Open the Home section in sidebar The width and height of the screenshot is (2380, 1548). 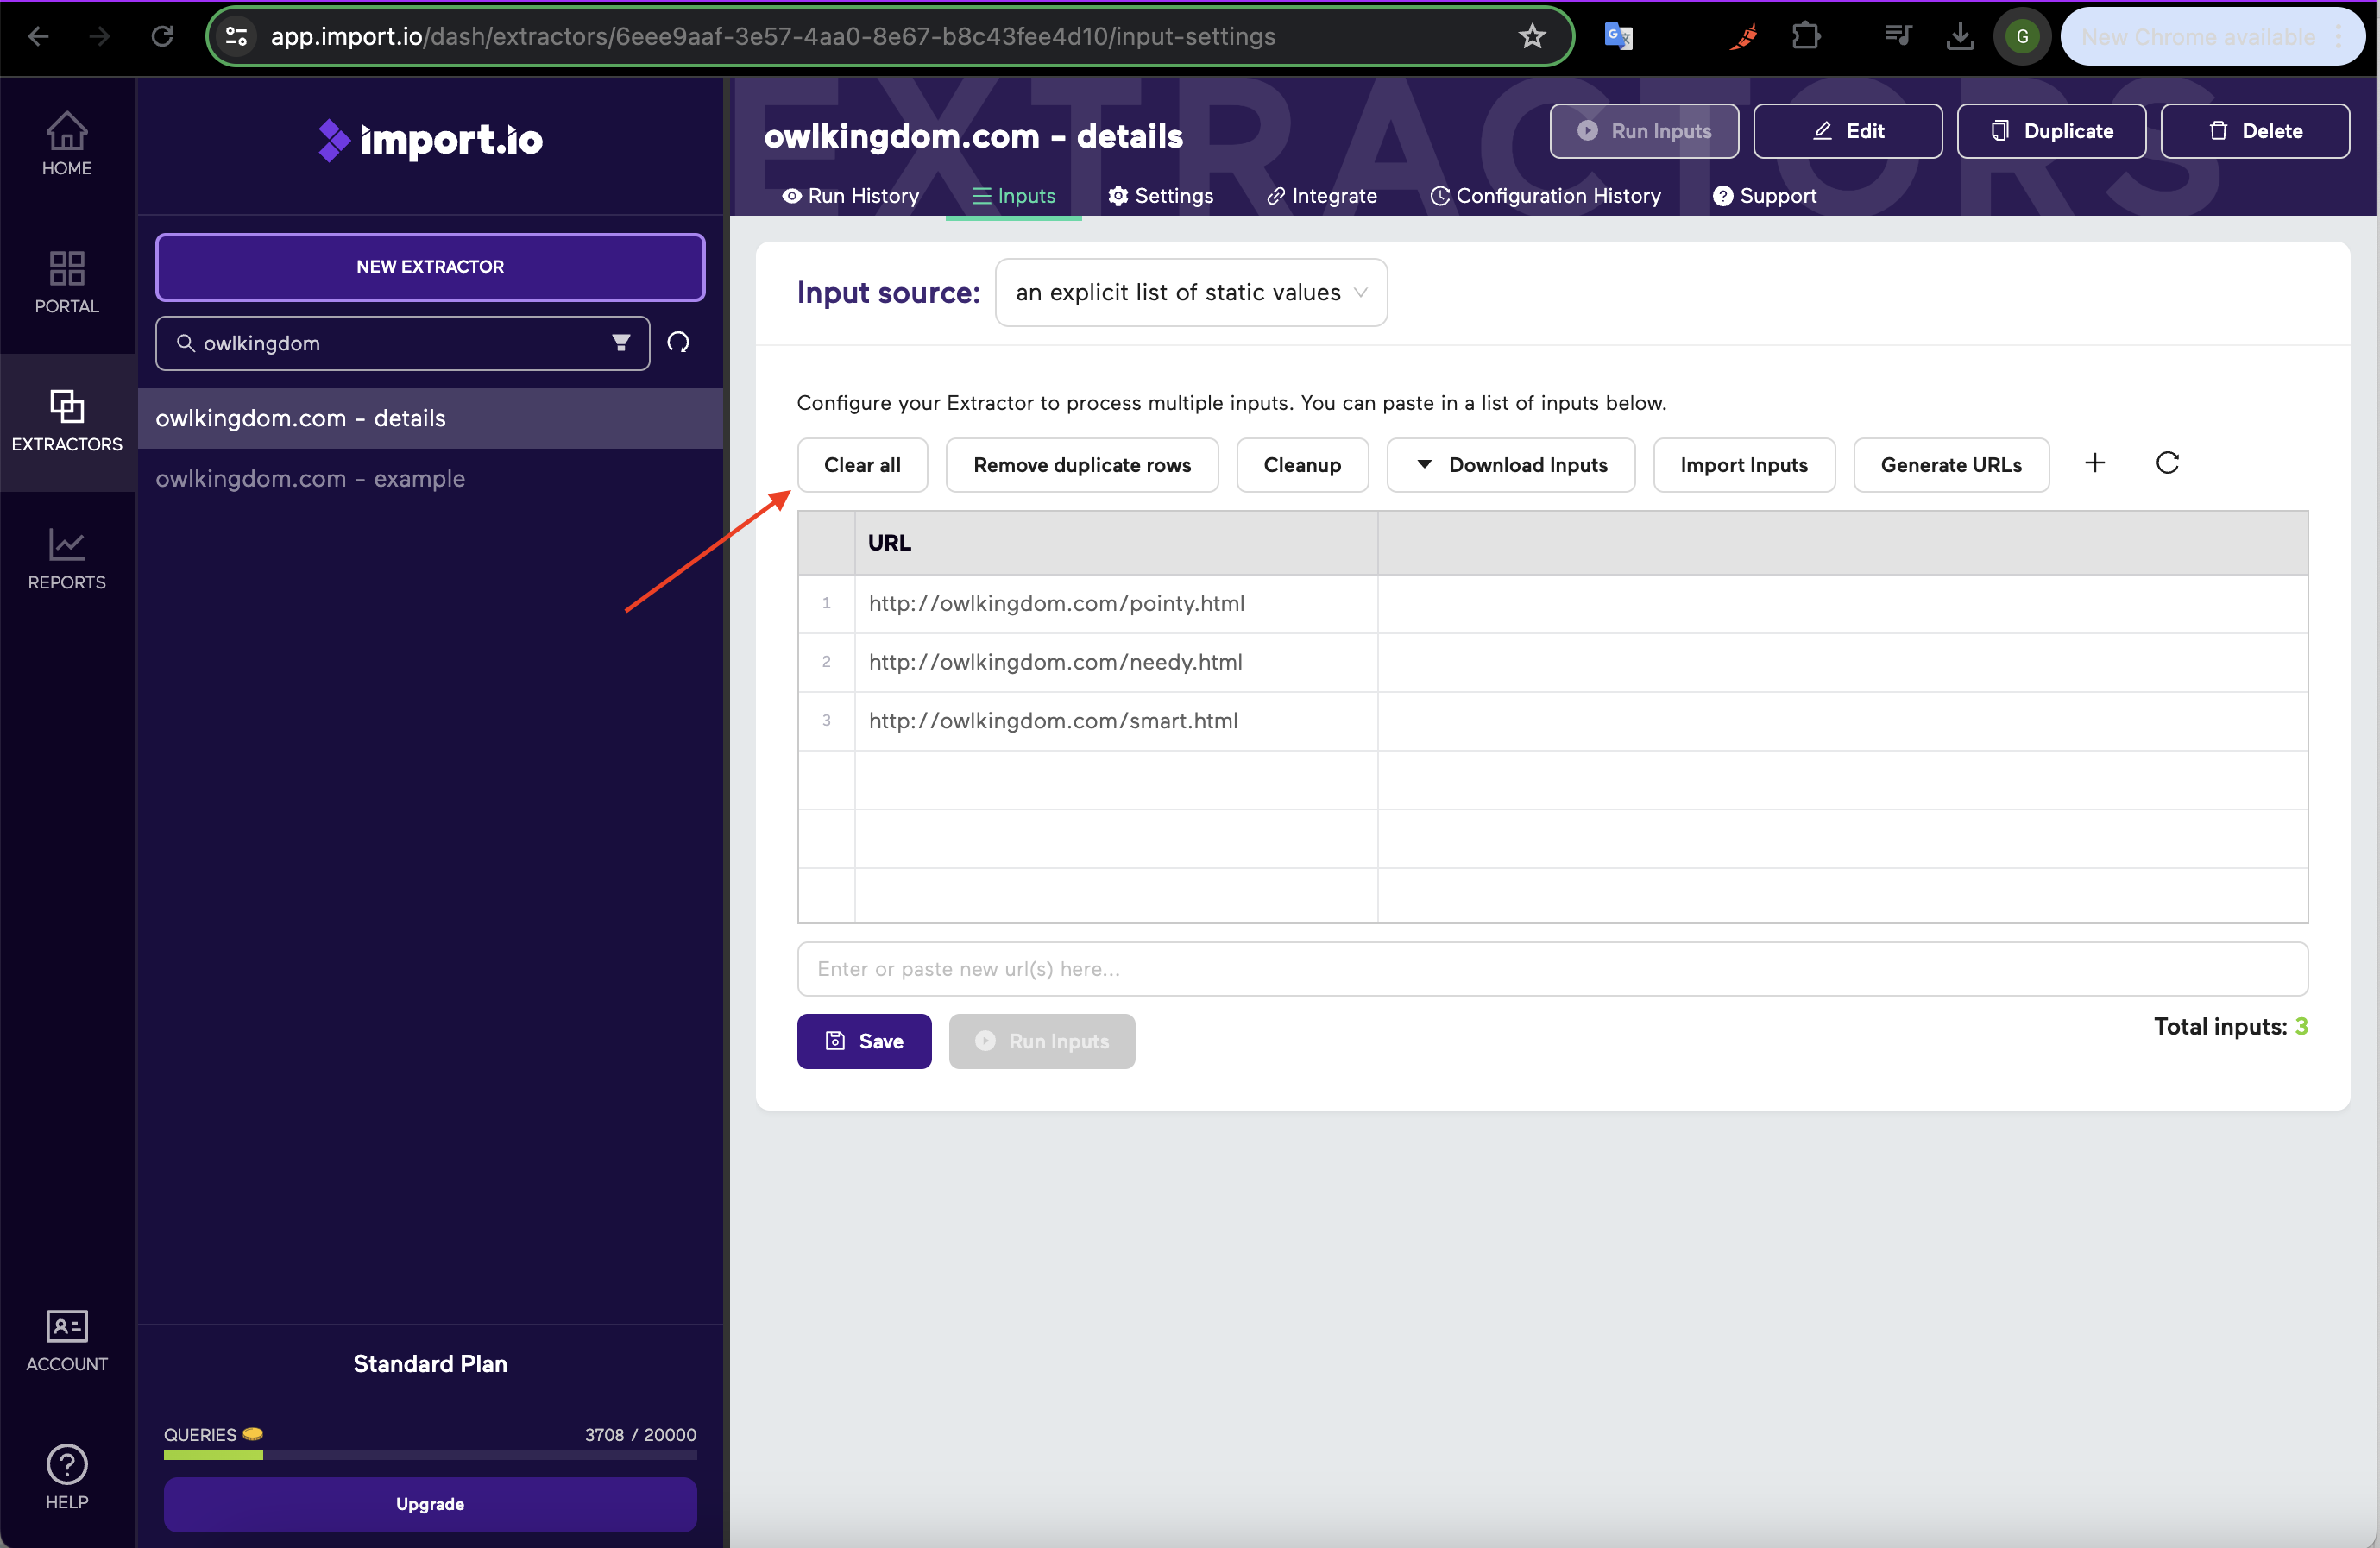tap(66, 144)
